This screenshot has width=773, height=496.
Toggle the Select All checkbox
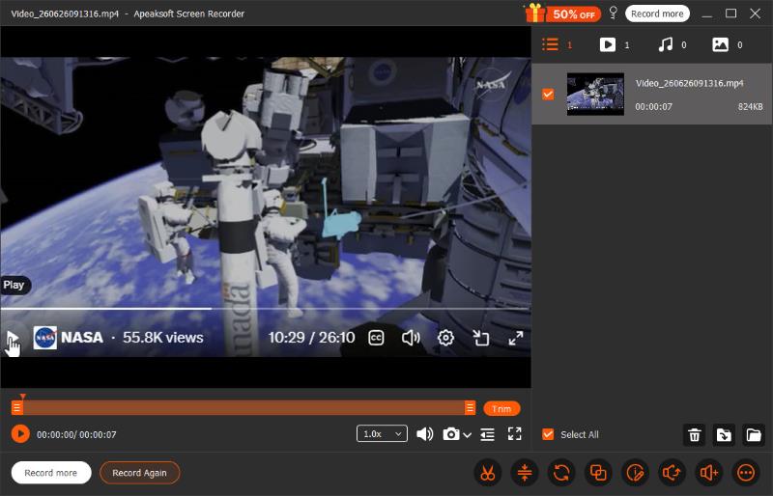pos(548,434)
